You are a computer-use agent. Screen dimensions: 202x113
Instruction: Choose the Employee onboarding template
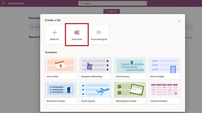95,68
